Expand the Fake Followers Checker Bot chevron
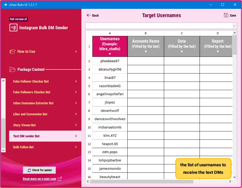The image size is (242, 188). [76, 92]
